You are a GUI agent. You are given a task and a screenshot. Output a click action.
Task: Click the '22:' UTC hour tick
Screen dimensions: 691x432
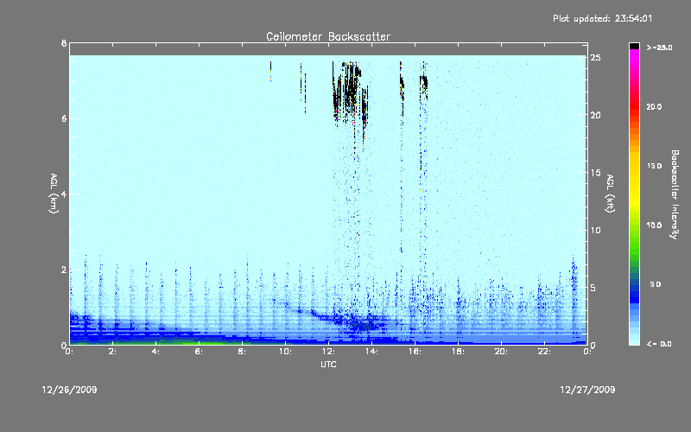(x=544, y=352)
